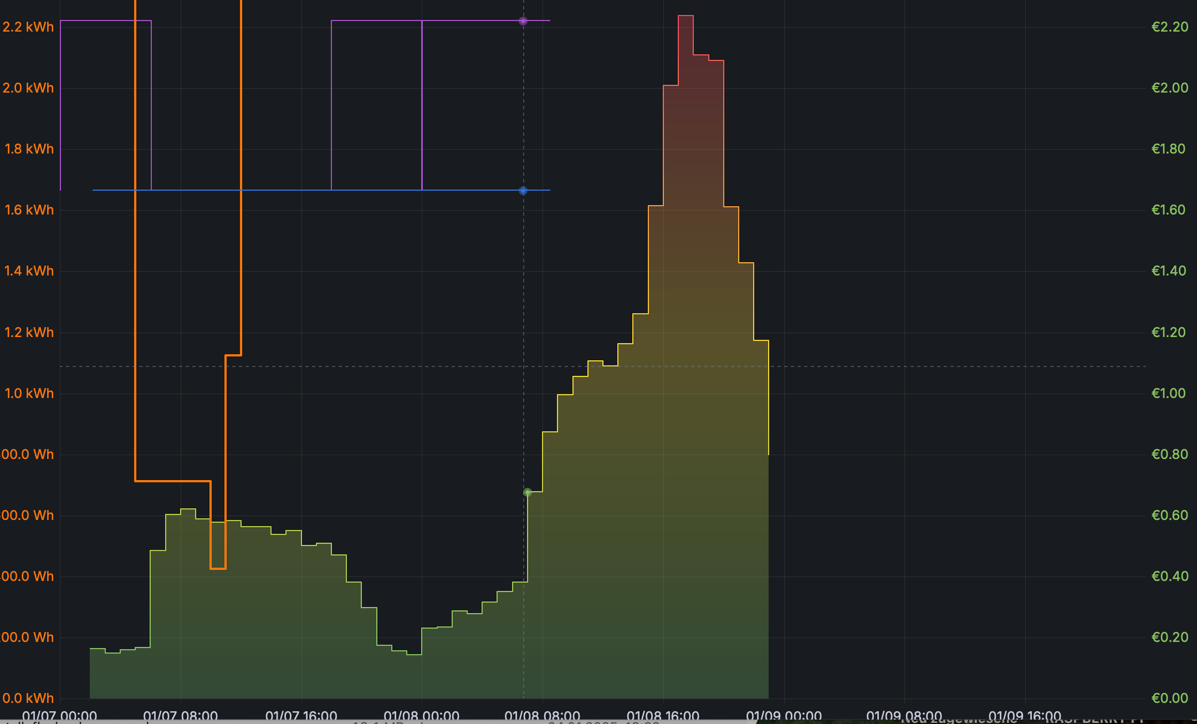This screenshot has height=724, width=1197.
Task: Click the purple data point marker
Action: click(523, 21)
